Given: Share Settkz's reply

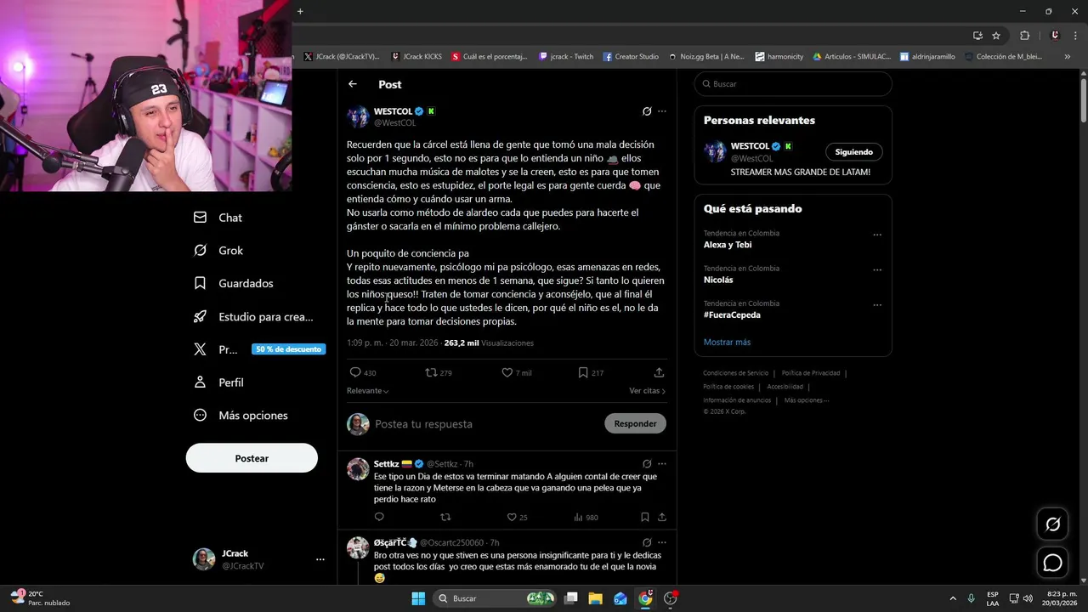Looking at the screenshot, I should coord(661,517).
